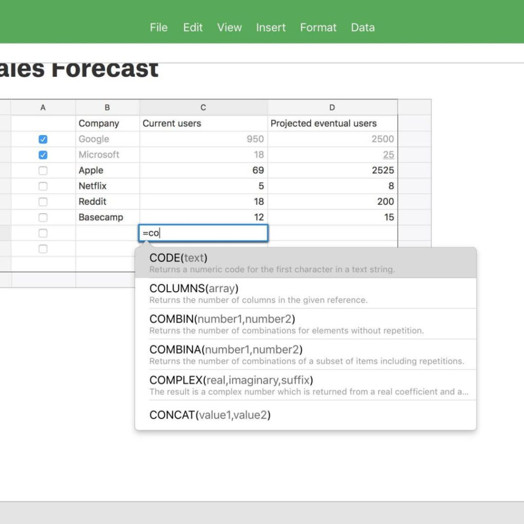Viewport: 524px width, 524px height.
Task: Open the Edit menu
Action: (x=192, y=27)
